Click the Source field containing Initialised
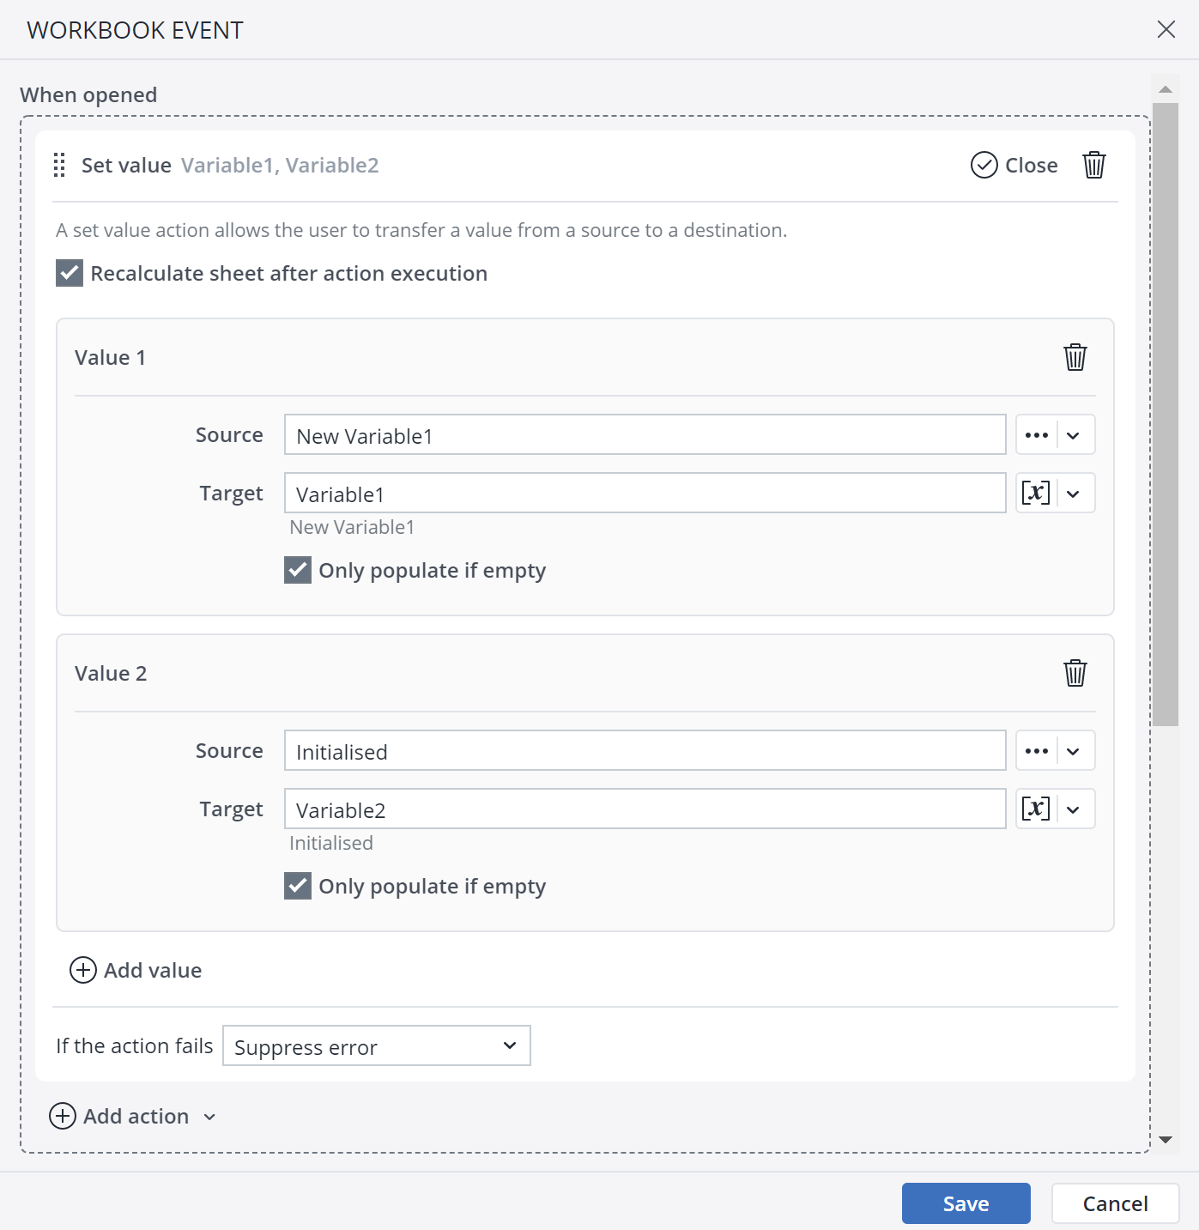Image resolution: width=1199 pixels, height=1230 pixels. (x=645, y=751)
